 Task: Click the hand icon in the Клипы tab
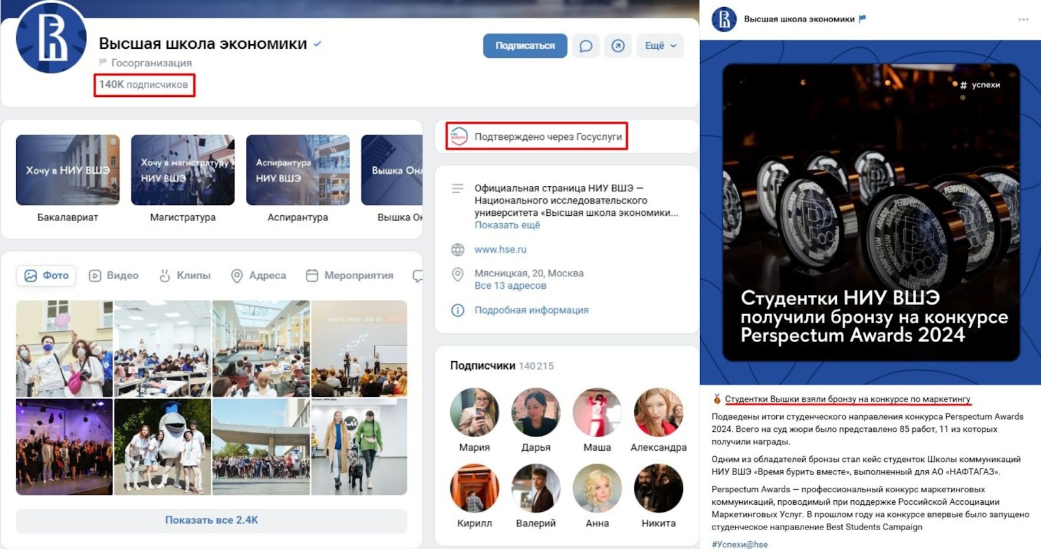point(165,276)
